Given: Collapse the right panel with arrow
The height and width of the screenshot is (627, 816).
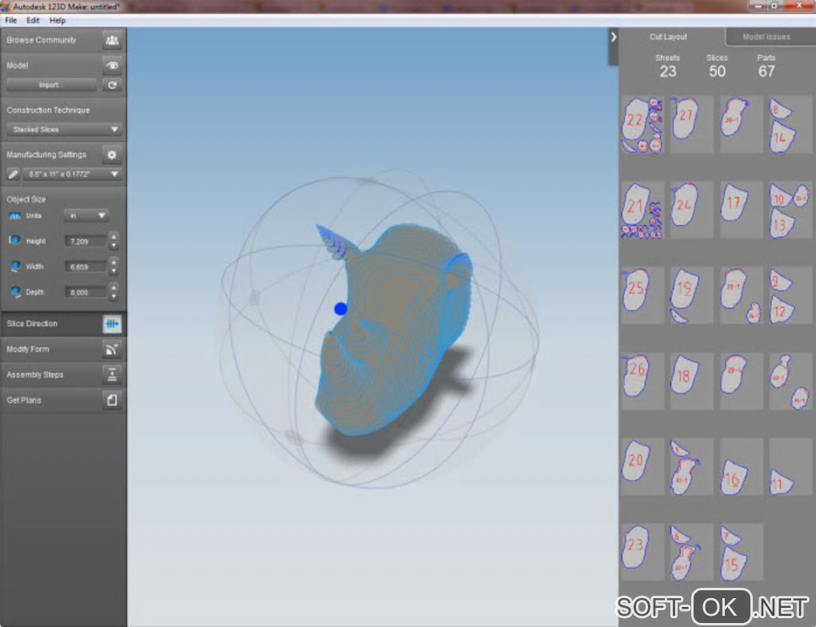Looking at the screenshot, I should point(614,37).
